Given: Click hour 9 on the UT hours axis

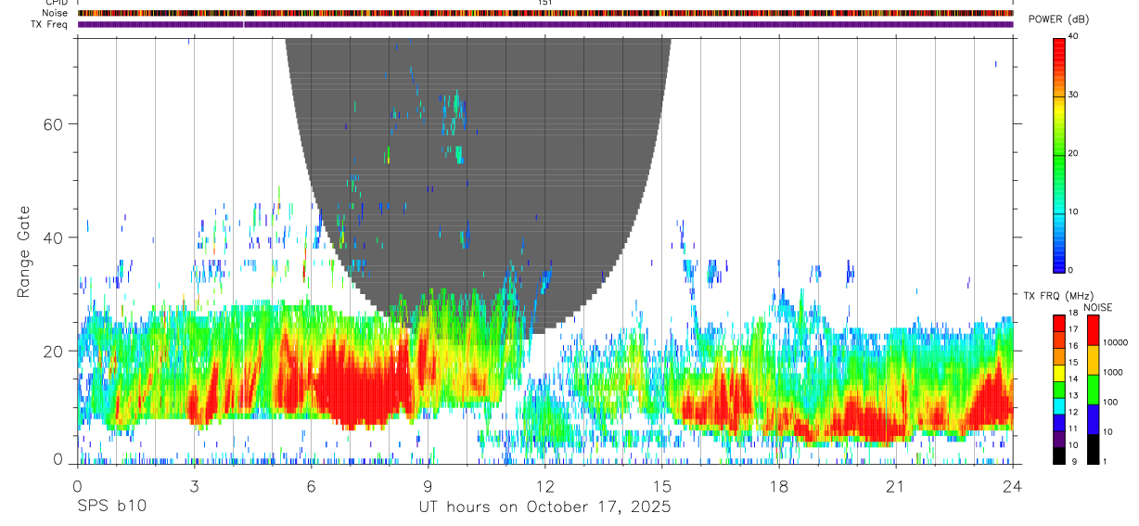Looking at the screenshot, I should coord(428,486).
